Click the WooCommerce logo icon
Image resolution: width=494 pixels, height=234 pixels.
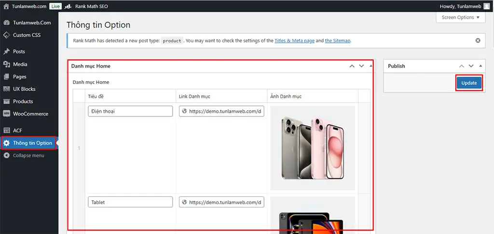tap(7, 114)
